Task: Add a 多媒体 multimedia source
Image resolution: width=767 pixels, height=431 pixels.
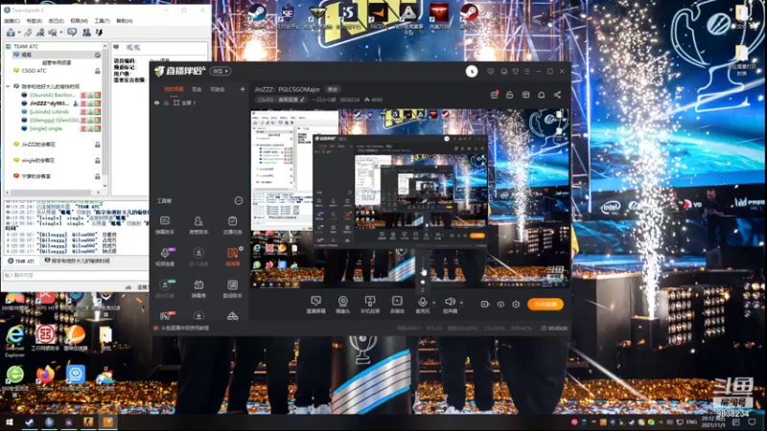Action: point(397,305)
